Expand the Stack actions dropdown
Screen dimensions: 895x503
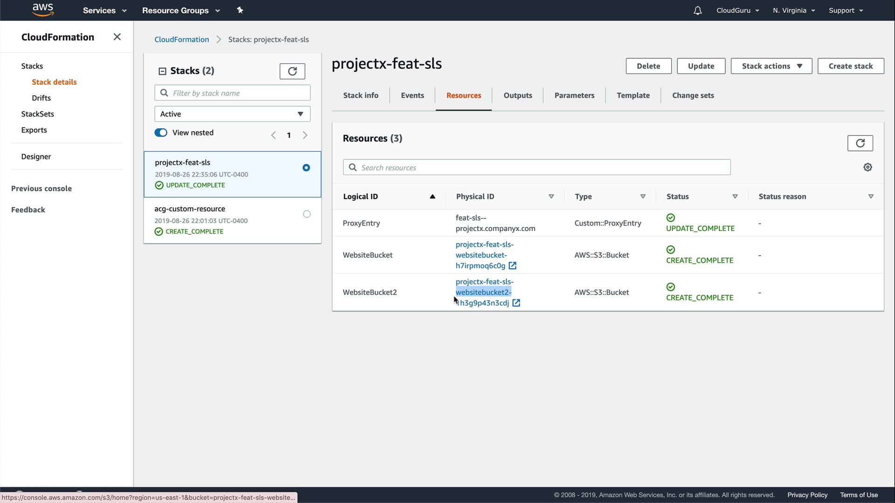click(x=771, y=66)
